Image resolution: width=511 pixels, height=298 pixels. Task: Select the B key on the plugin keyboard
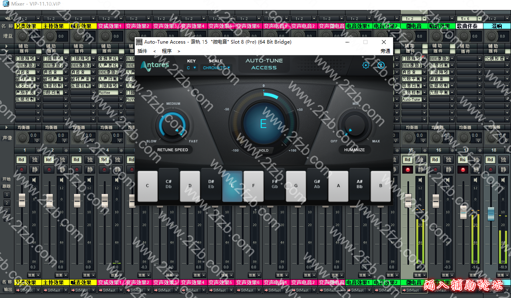click(x=381, y=186)
